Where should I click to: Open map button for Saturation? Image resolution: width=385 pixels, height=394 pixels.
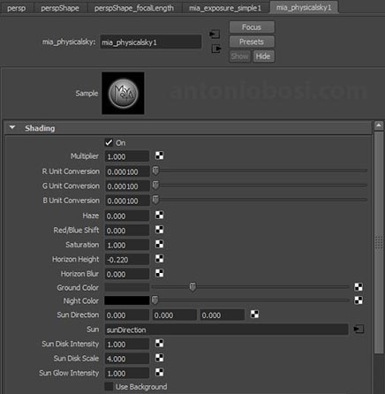click(x=159, y=244)
